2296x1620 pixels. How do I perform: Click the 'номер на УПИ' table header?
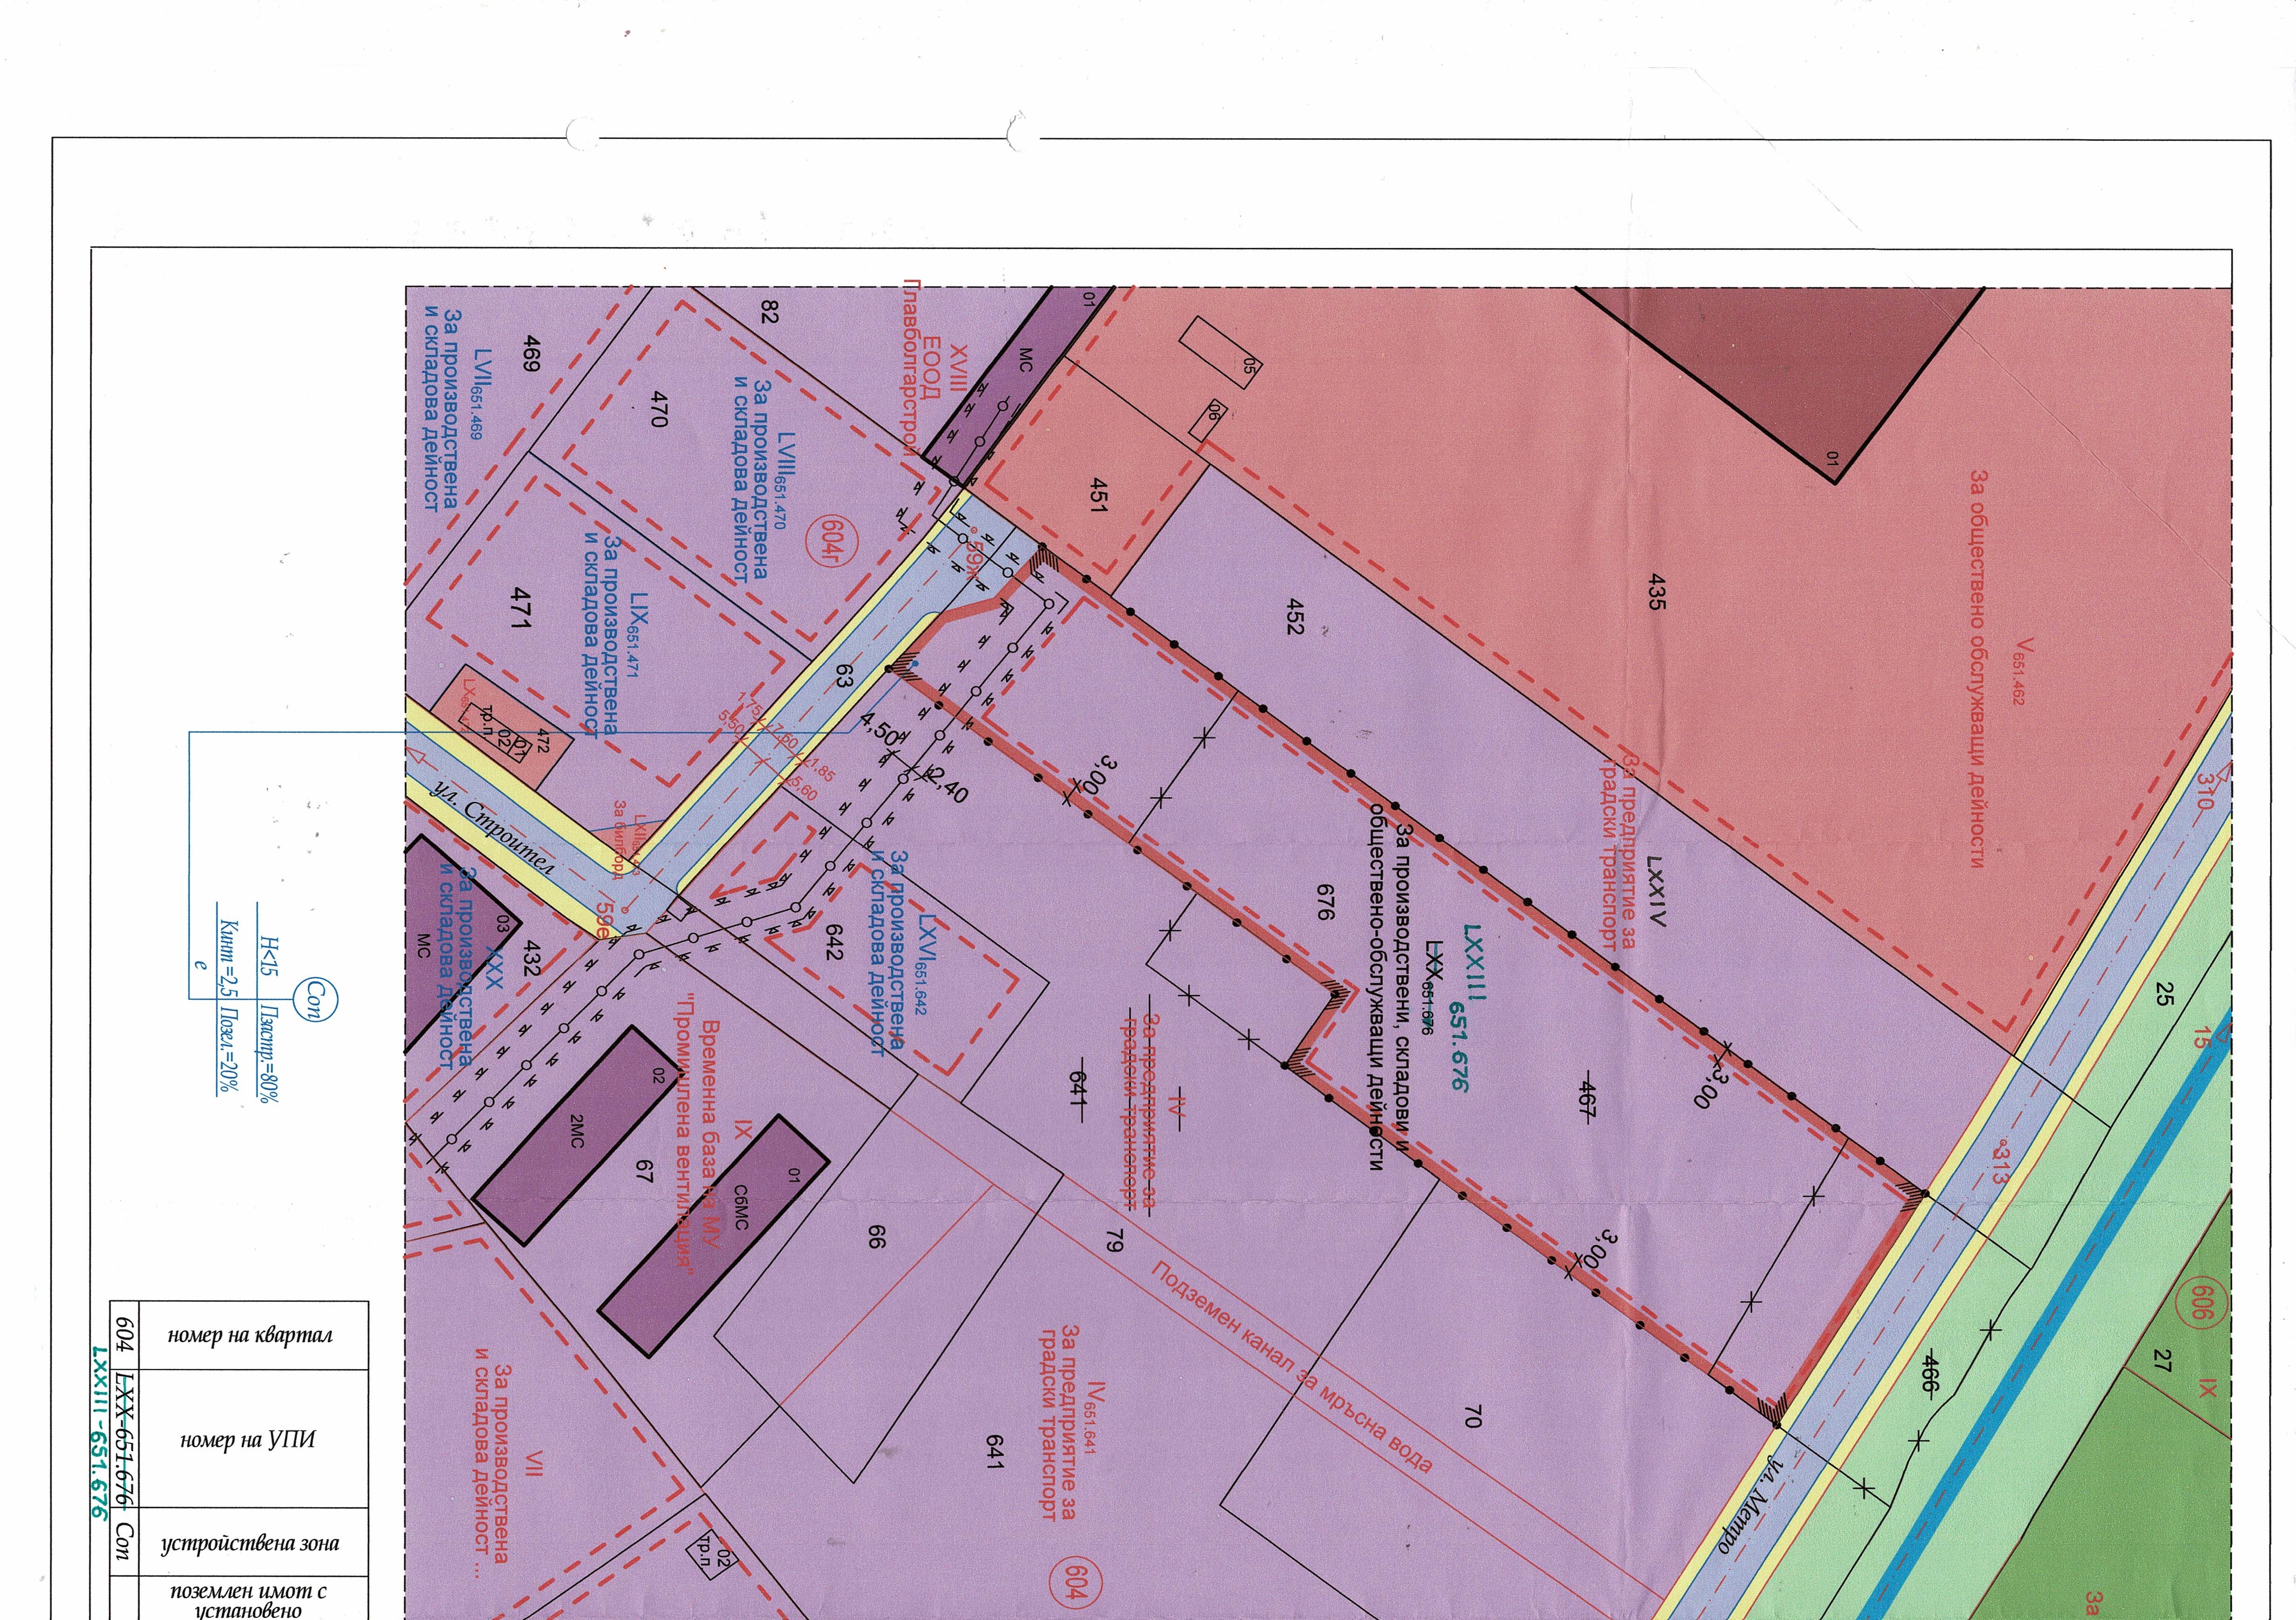[x=248, y=1440]
